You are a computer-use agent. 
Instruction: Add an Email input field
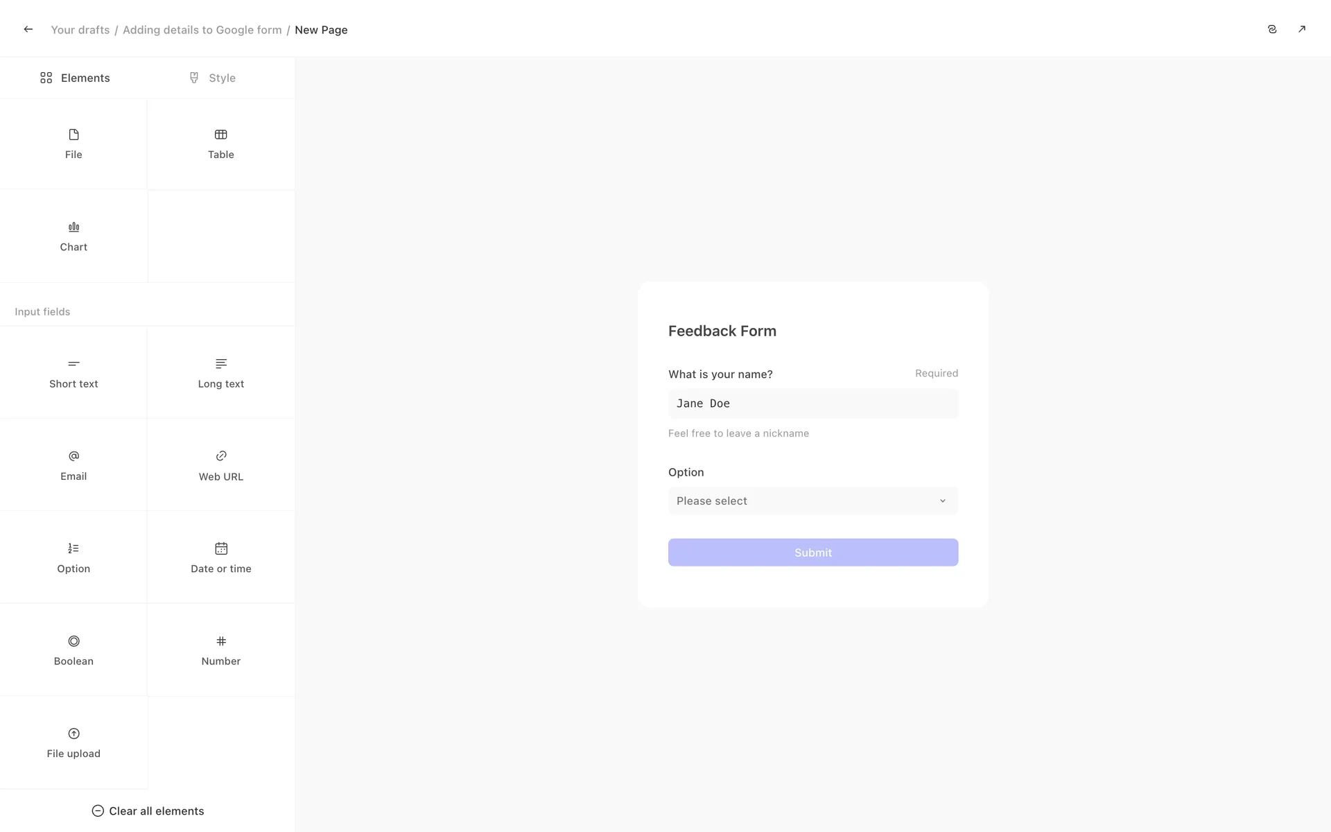pos(73,465)
